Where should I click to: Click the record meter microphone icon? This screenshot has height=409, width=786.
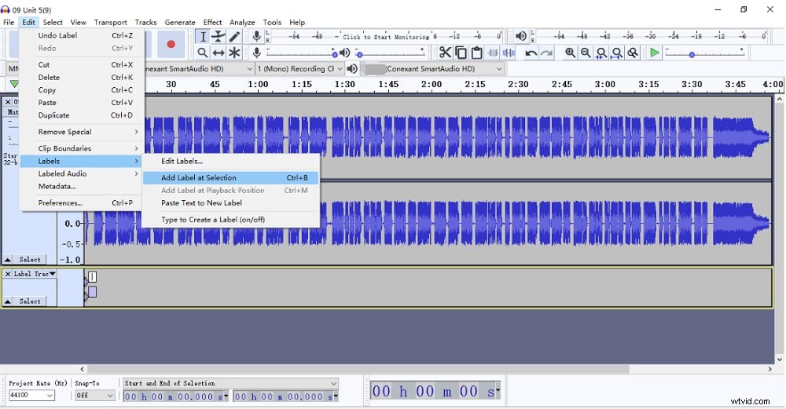pyautogui.click(x=257, y=36)
